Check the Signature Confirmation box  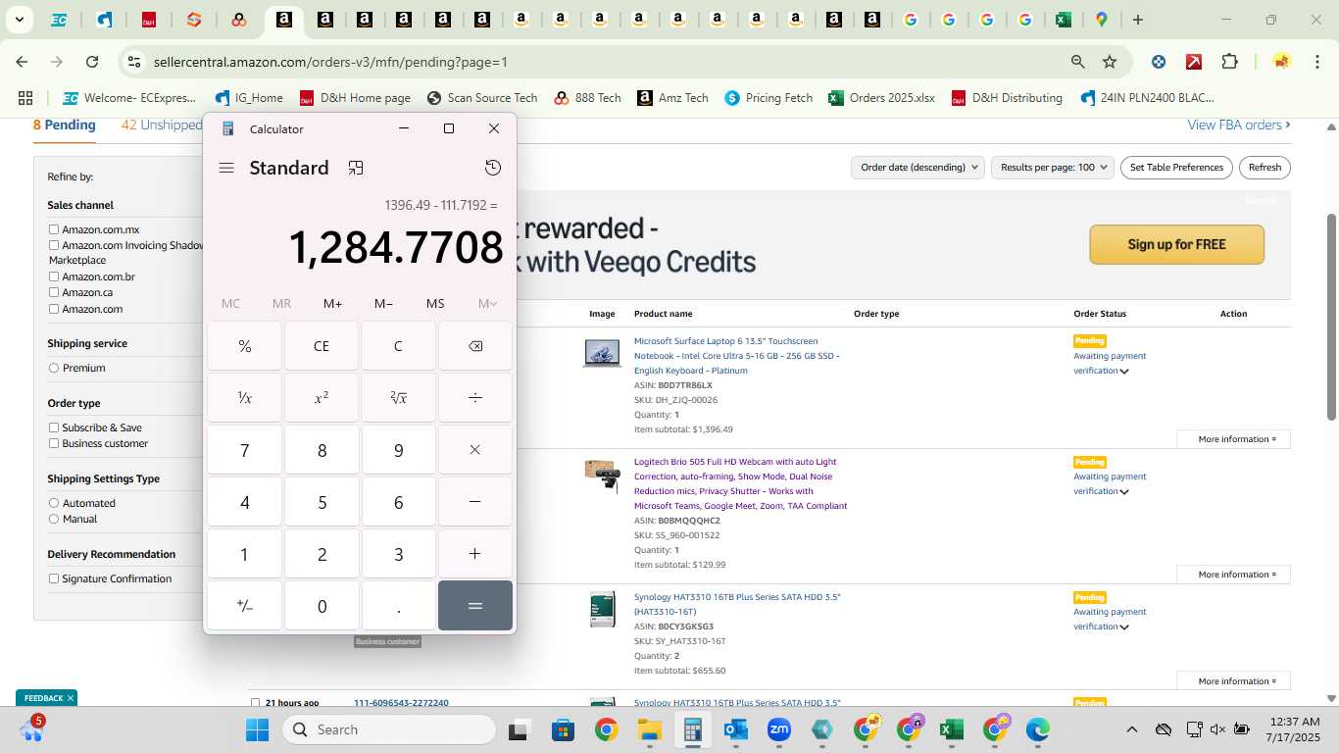(54, 578)
